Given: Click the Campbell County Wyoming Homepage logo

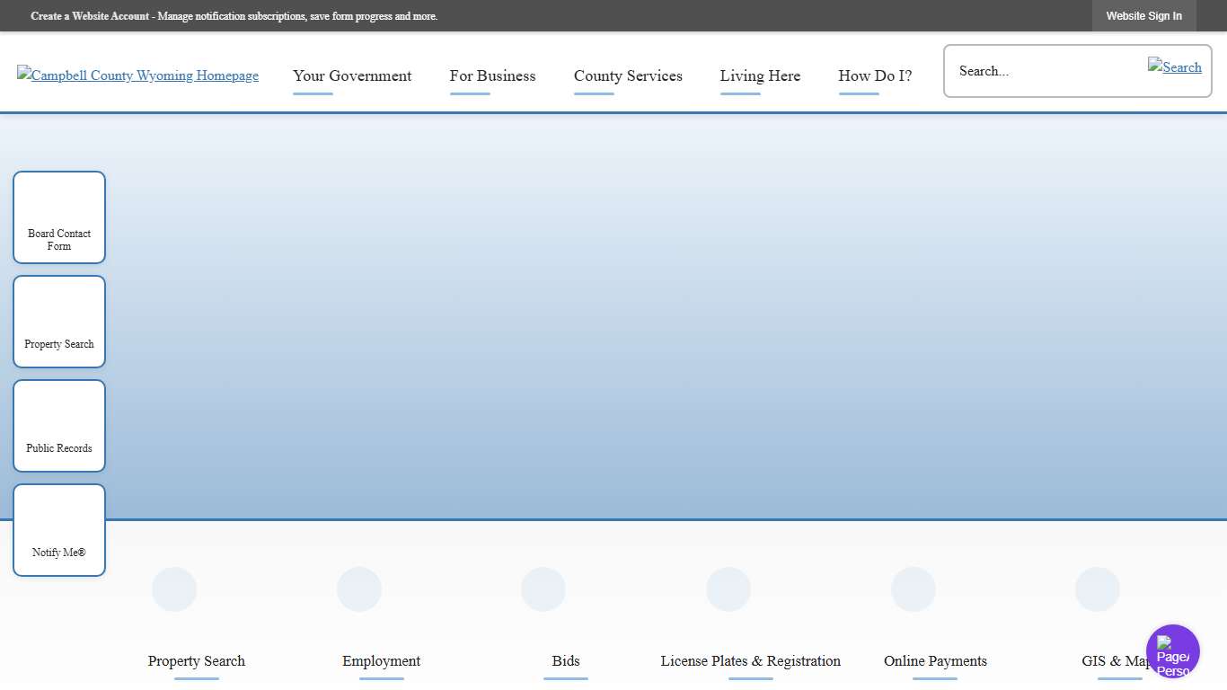Looking at the screenshot, I should click(137, 75).
